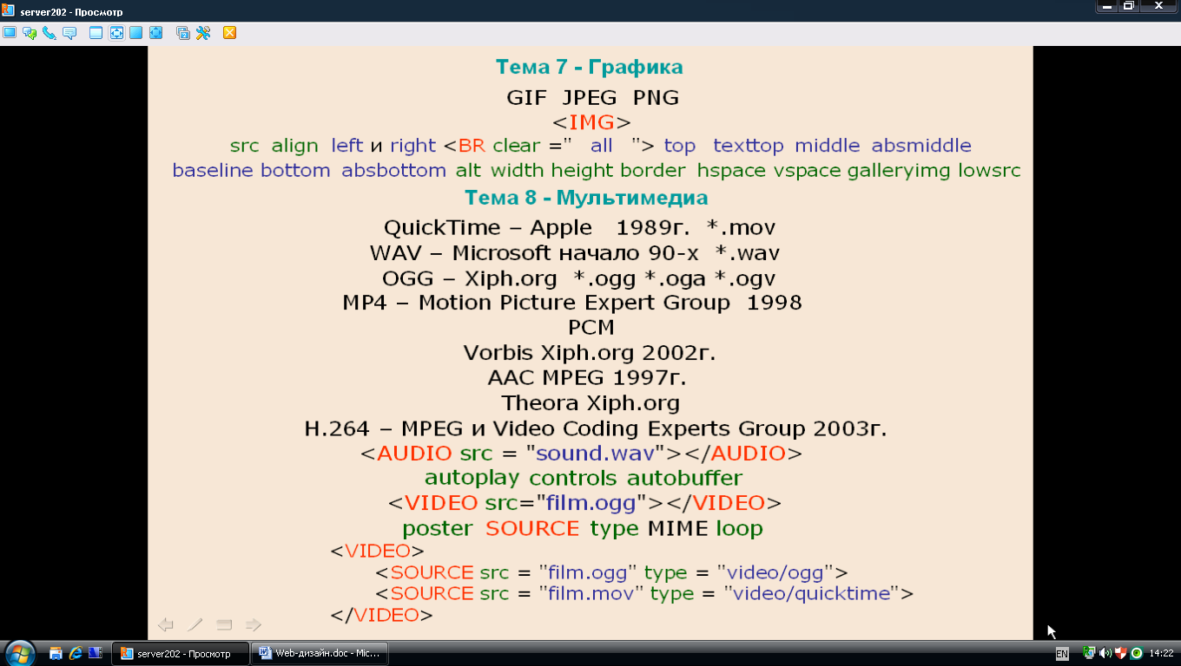Start voice chat using phone icon

pyautogui.click(x=49, y=33)
